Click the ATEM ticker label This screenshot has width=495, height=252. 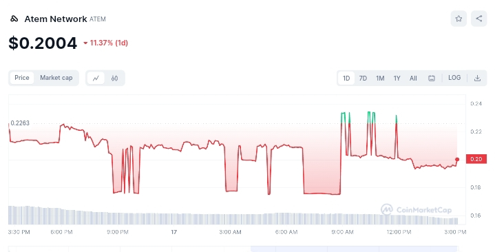click(x=98, y=19)
